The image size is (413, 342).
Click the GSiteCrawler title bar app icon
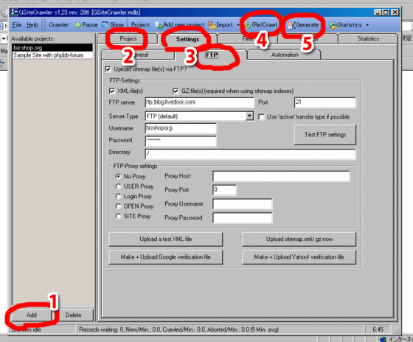point(14,12)
